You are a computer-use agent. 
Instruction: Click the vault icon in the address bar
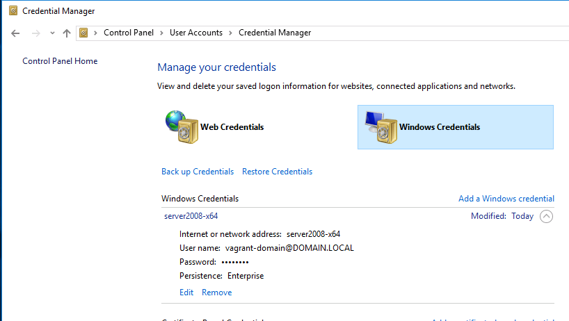coord(83,33)
